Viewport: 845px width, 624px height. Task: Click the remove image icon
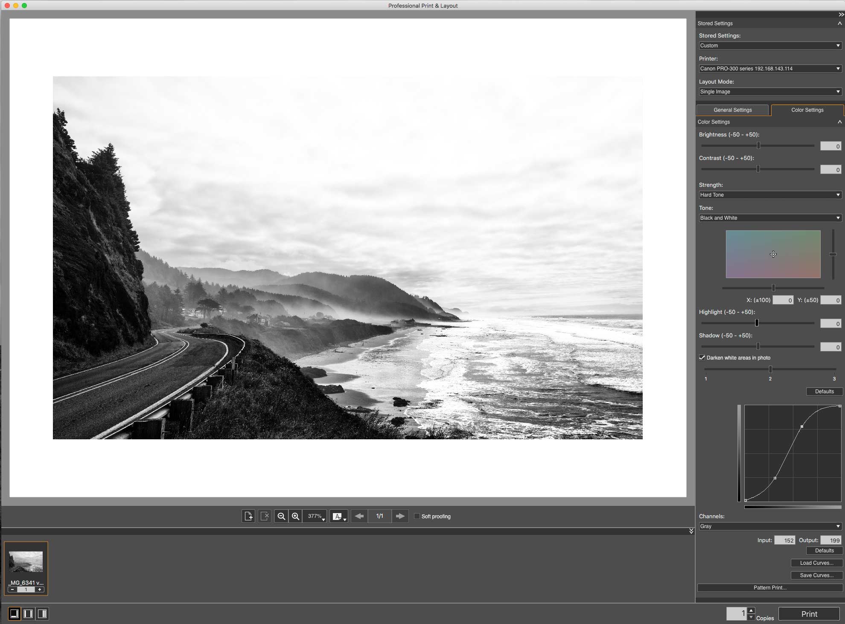pos(265,516)
